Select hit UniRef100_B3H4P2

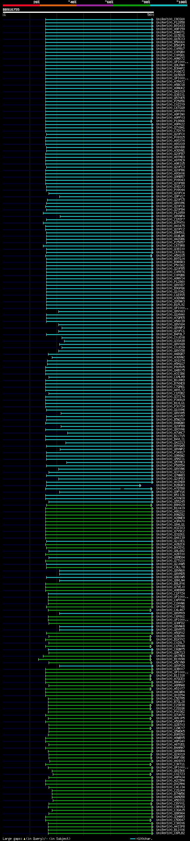click(170, 68)
